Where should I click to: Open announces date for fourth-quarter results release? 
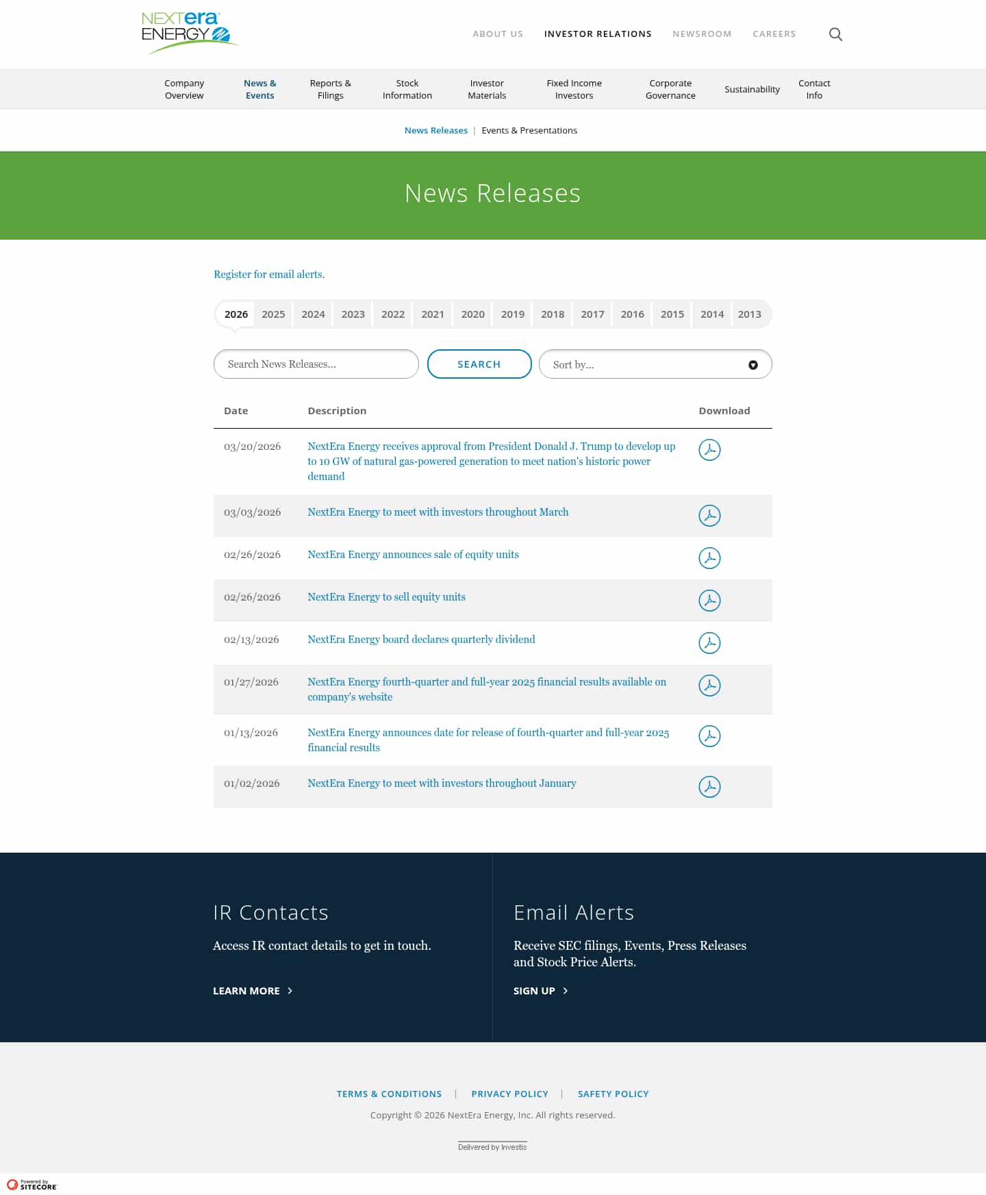(x=488, y=740)
